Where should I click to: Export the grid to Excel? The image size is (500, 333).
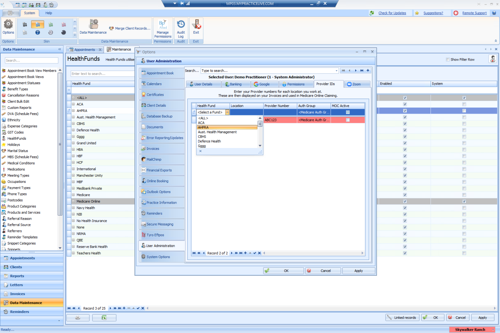[x=104, y=317]
